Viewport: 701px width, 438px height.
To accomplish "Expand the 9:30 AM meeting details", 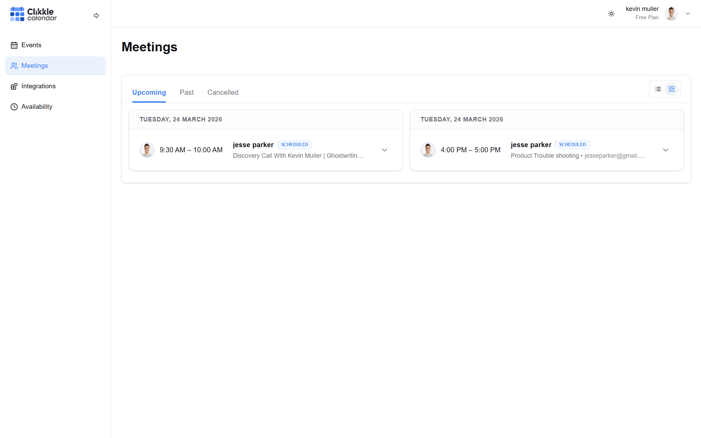I will click(x=384, y=150).
